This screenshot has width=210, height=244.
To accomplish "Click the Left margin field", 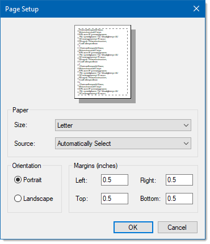I will tap(115, 180).
